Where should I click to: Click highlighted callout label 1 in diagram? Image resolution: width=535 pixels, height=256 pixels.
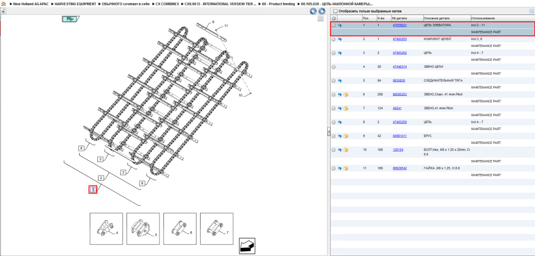(x=93, y=189)
